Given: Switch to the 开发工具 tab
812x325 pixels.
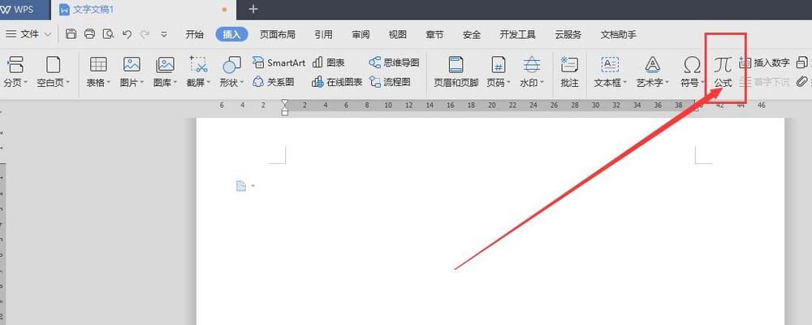Looking at the screenshot, I should point(518,35).
